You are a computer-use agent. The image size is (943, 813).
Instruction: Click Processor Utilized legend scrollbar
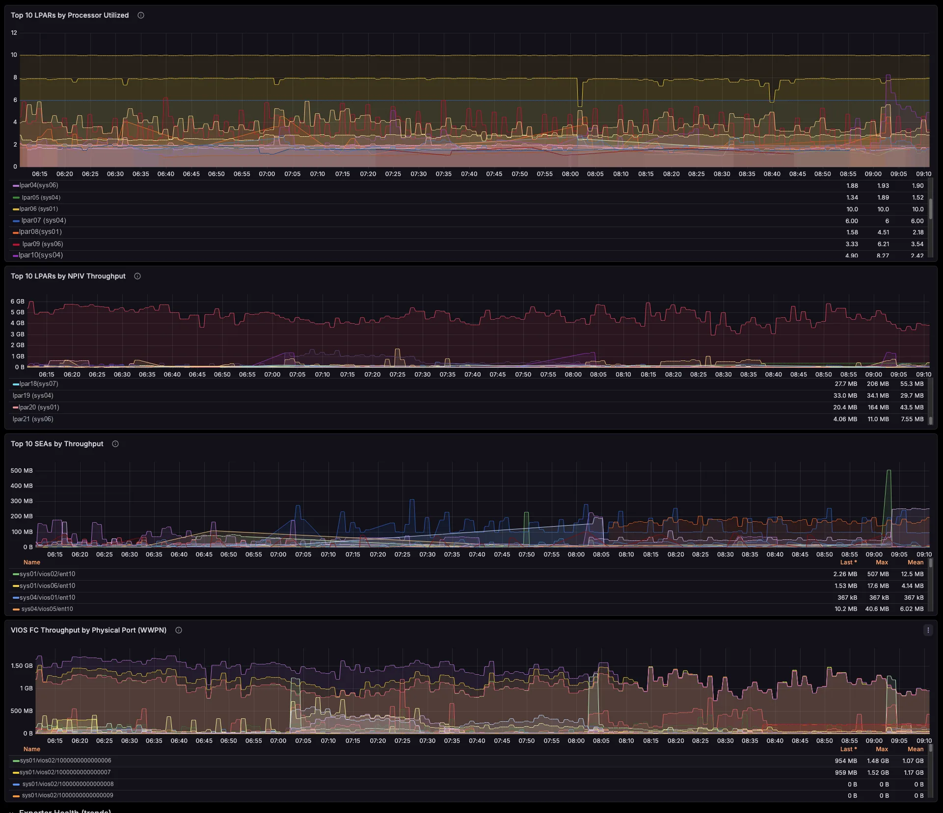coord(930,208)
